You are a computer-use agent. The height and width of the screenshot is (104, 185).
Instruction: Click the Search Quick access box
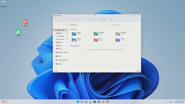click(x=123, y=25)
